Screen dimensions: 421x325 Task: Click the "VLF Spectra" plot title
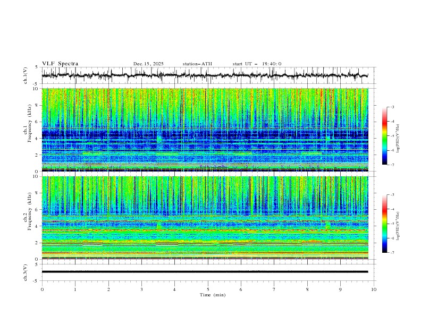coord(60,64)
